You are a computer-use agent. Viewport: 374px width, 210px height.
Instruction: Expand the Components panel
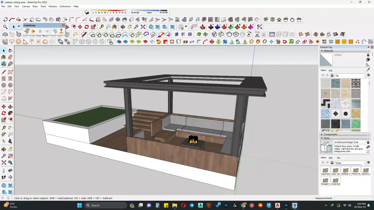pyautogui.click(x=322, y=134)
